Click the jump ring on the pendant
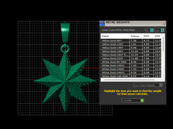This screenshot has height=129, width=173. click(x=65, y=48)
